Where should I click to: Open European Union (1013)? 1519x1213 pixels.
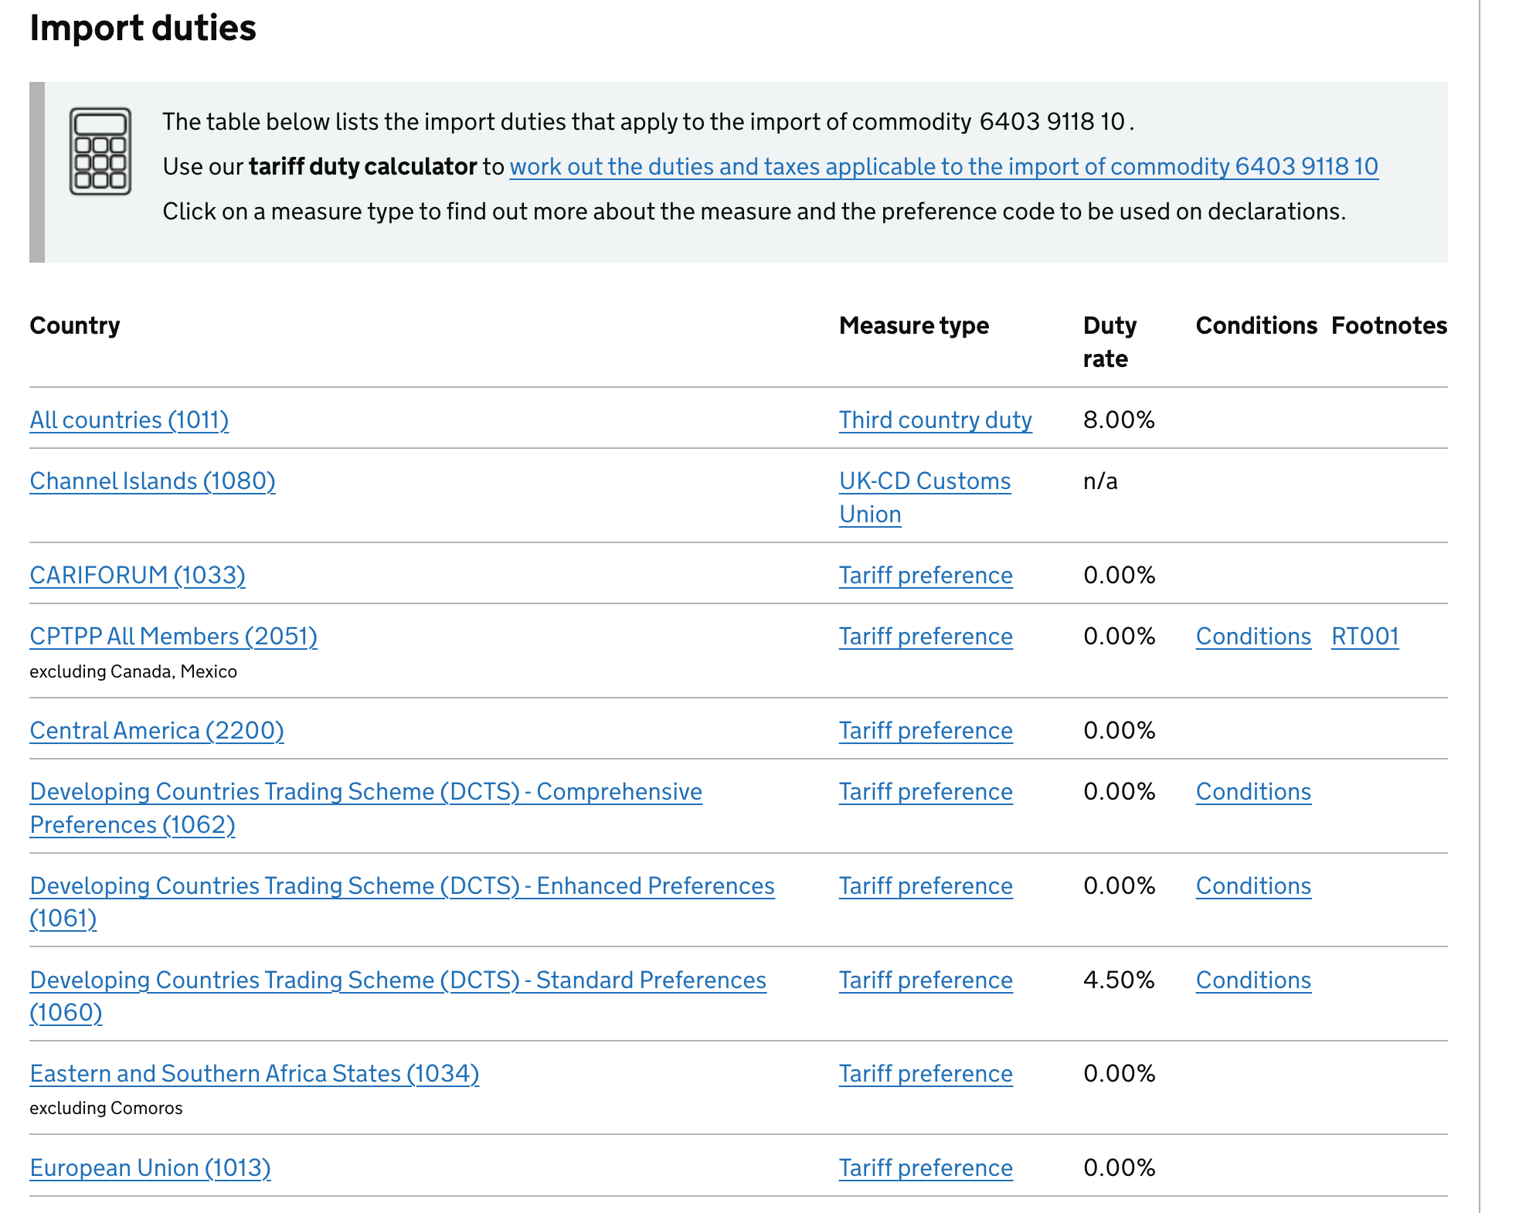pyautogui.click(x=150, y=1167)
